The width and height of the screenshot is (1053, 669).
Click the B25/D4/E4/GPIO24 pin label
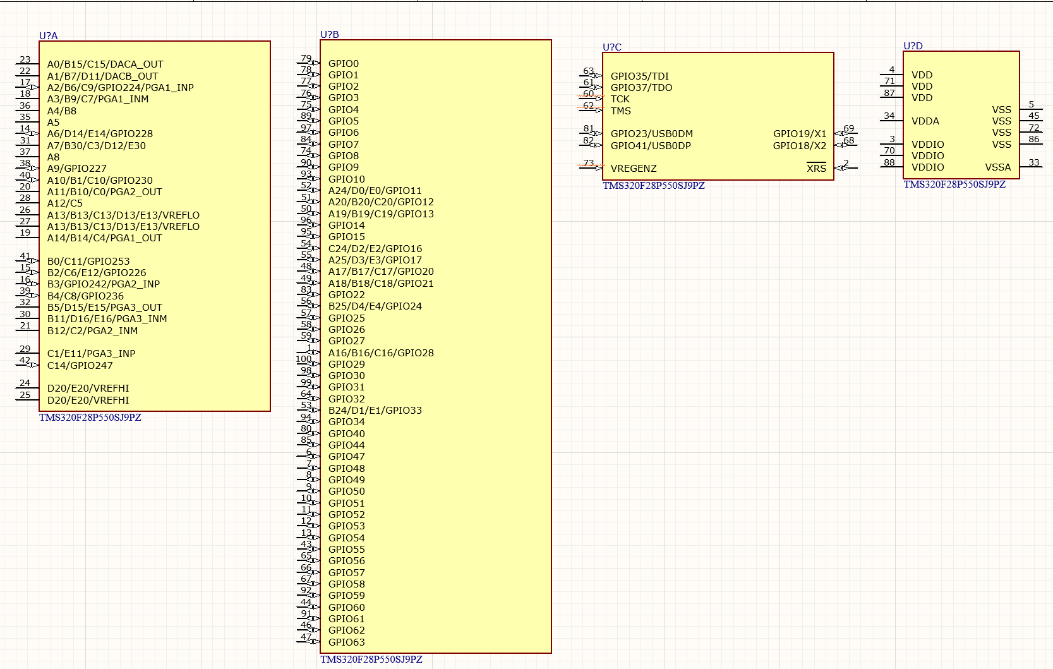point(375,306)
